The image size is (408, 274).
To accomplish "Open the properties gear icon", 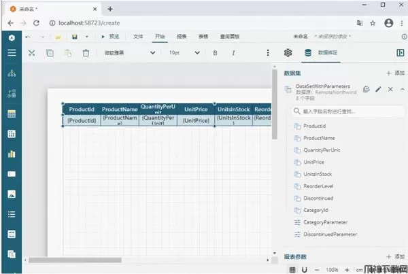I will click(288, 53).
